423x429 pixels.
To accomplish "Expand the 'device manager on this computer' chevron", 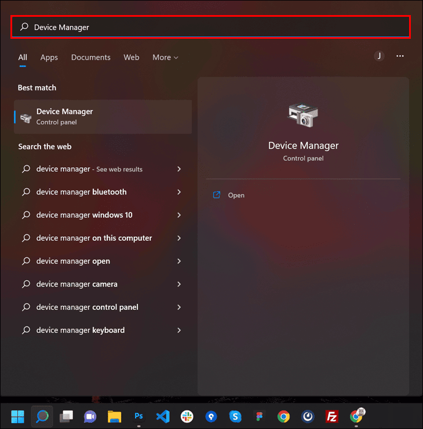I will 179,238.
